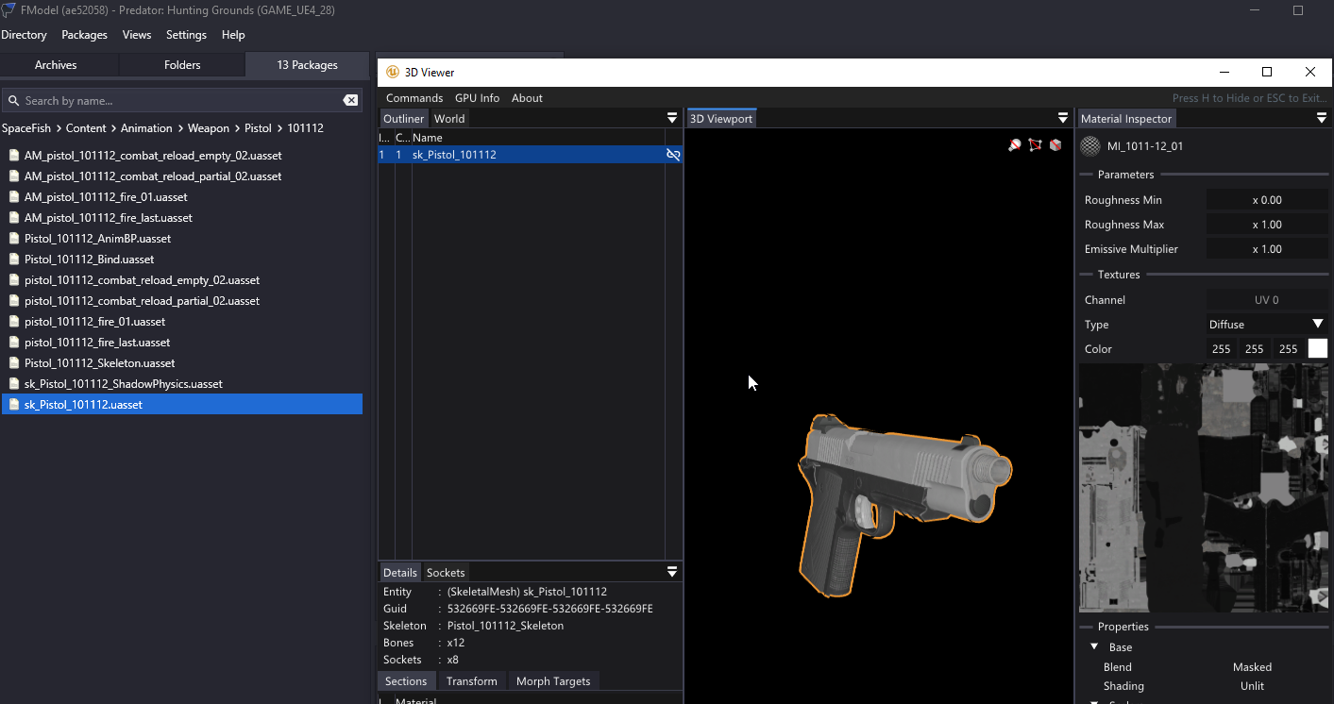Click the Roughness Max value field
Image resolution: width=1334 pixels, height=704 pixels.
pos(1267,225)
